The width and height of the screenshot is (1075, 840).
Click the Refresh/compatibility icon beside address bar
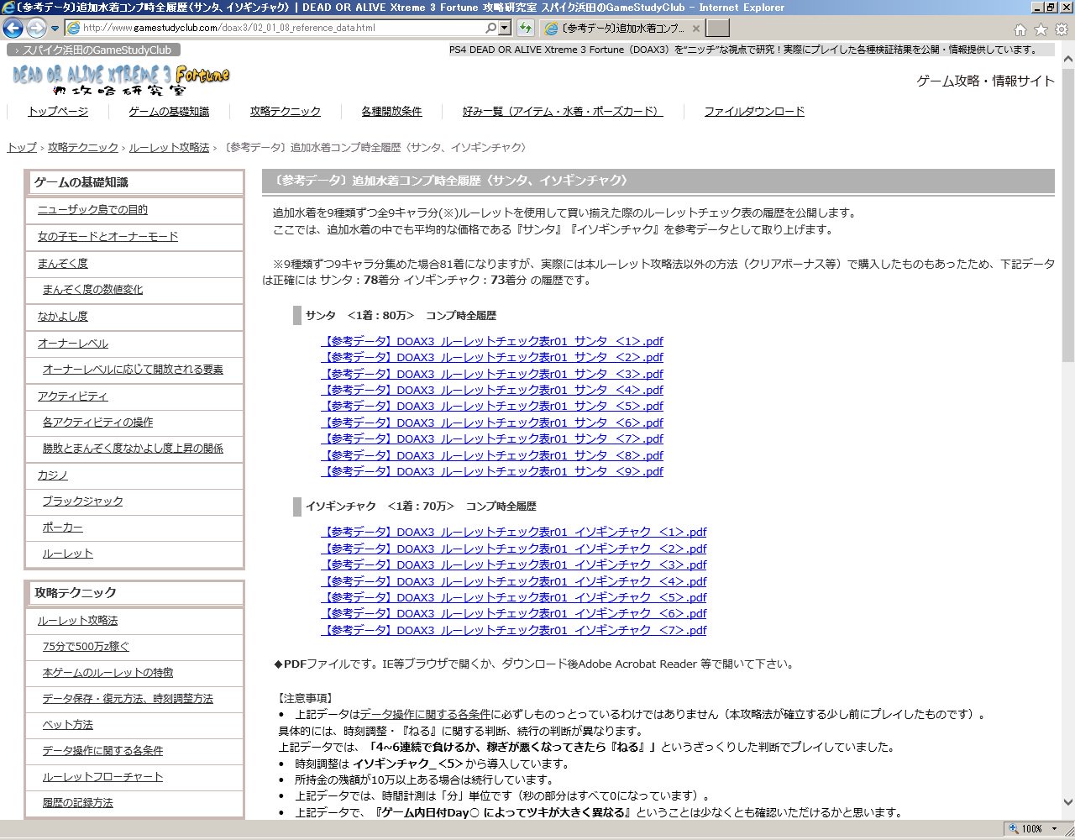click(526, 28)
